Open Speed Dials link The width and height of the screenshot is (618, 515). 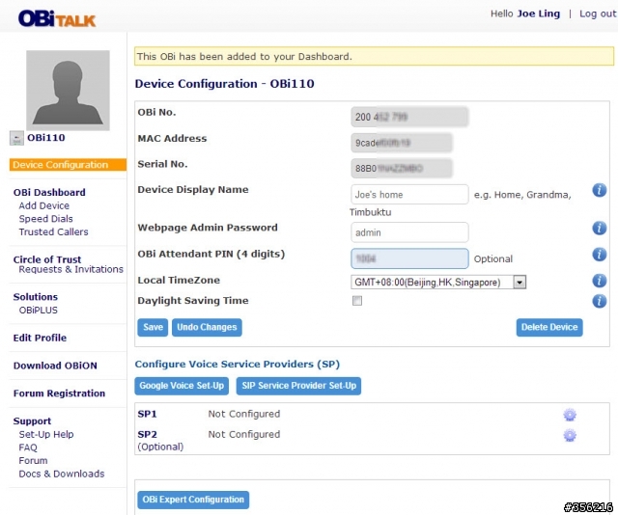click(x=45, y=219)
